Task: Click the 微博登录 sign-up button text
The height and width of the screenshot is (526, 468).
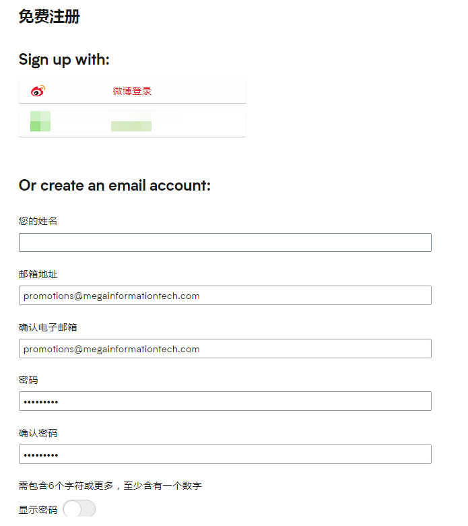Action: pyautogui.click(x=132, y=91)
